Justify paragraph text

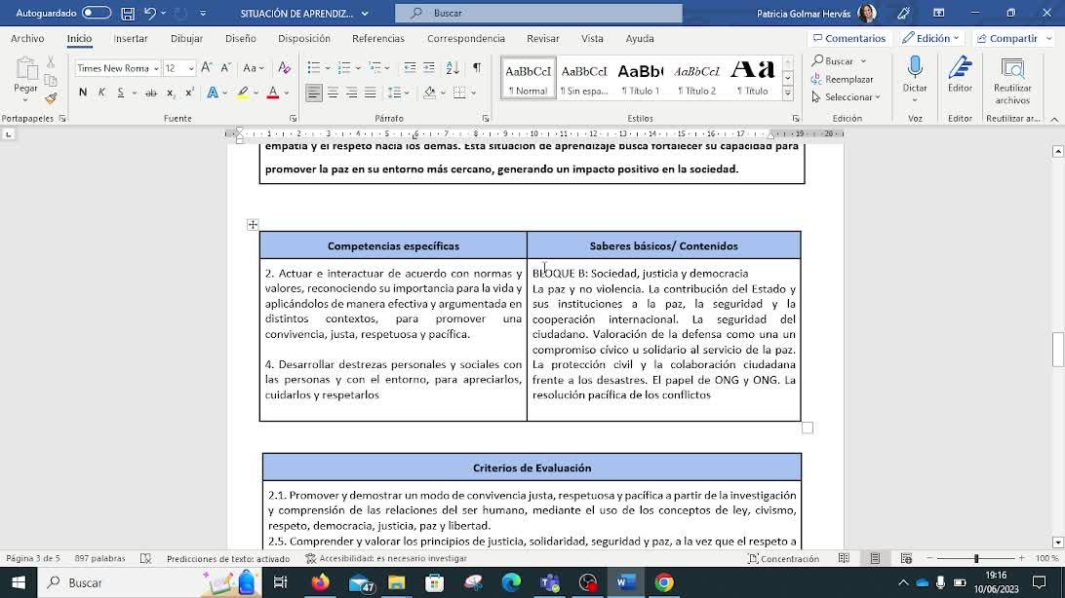pyautogui.click(x=371, y=93)
